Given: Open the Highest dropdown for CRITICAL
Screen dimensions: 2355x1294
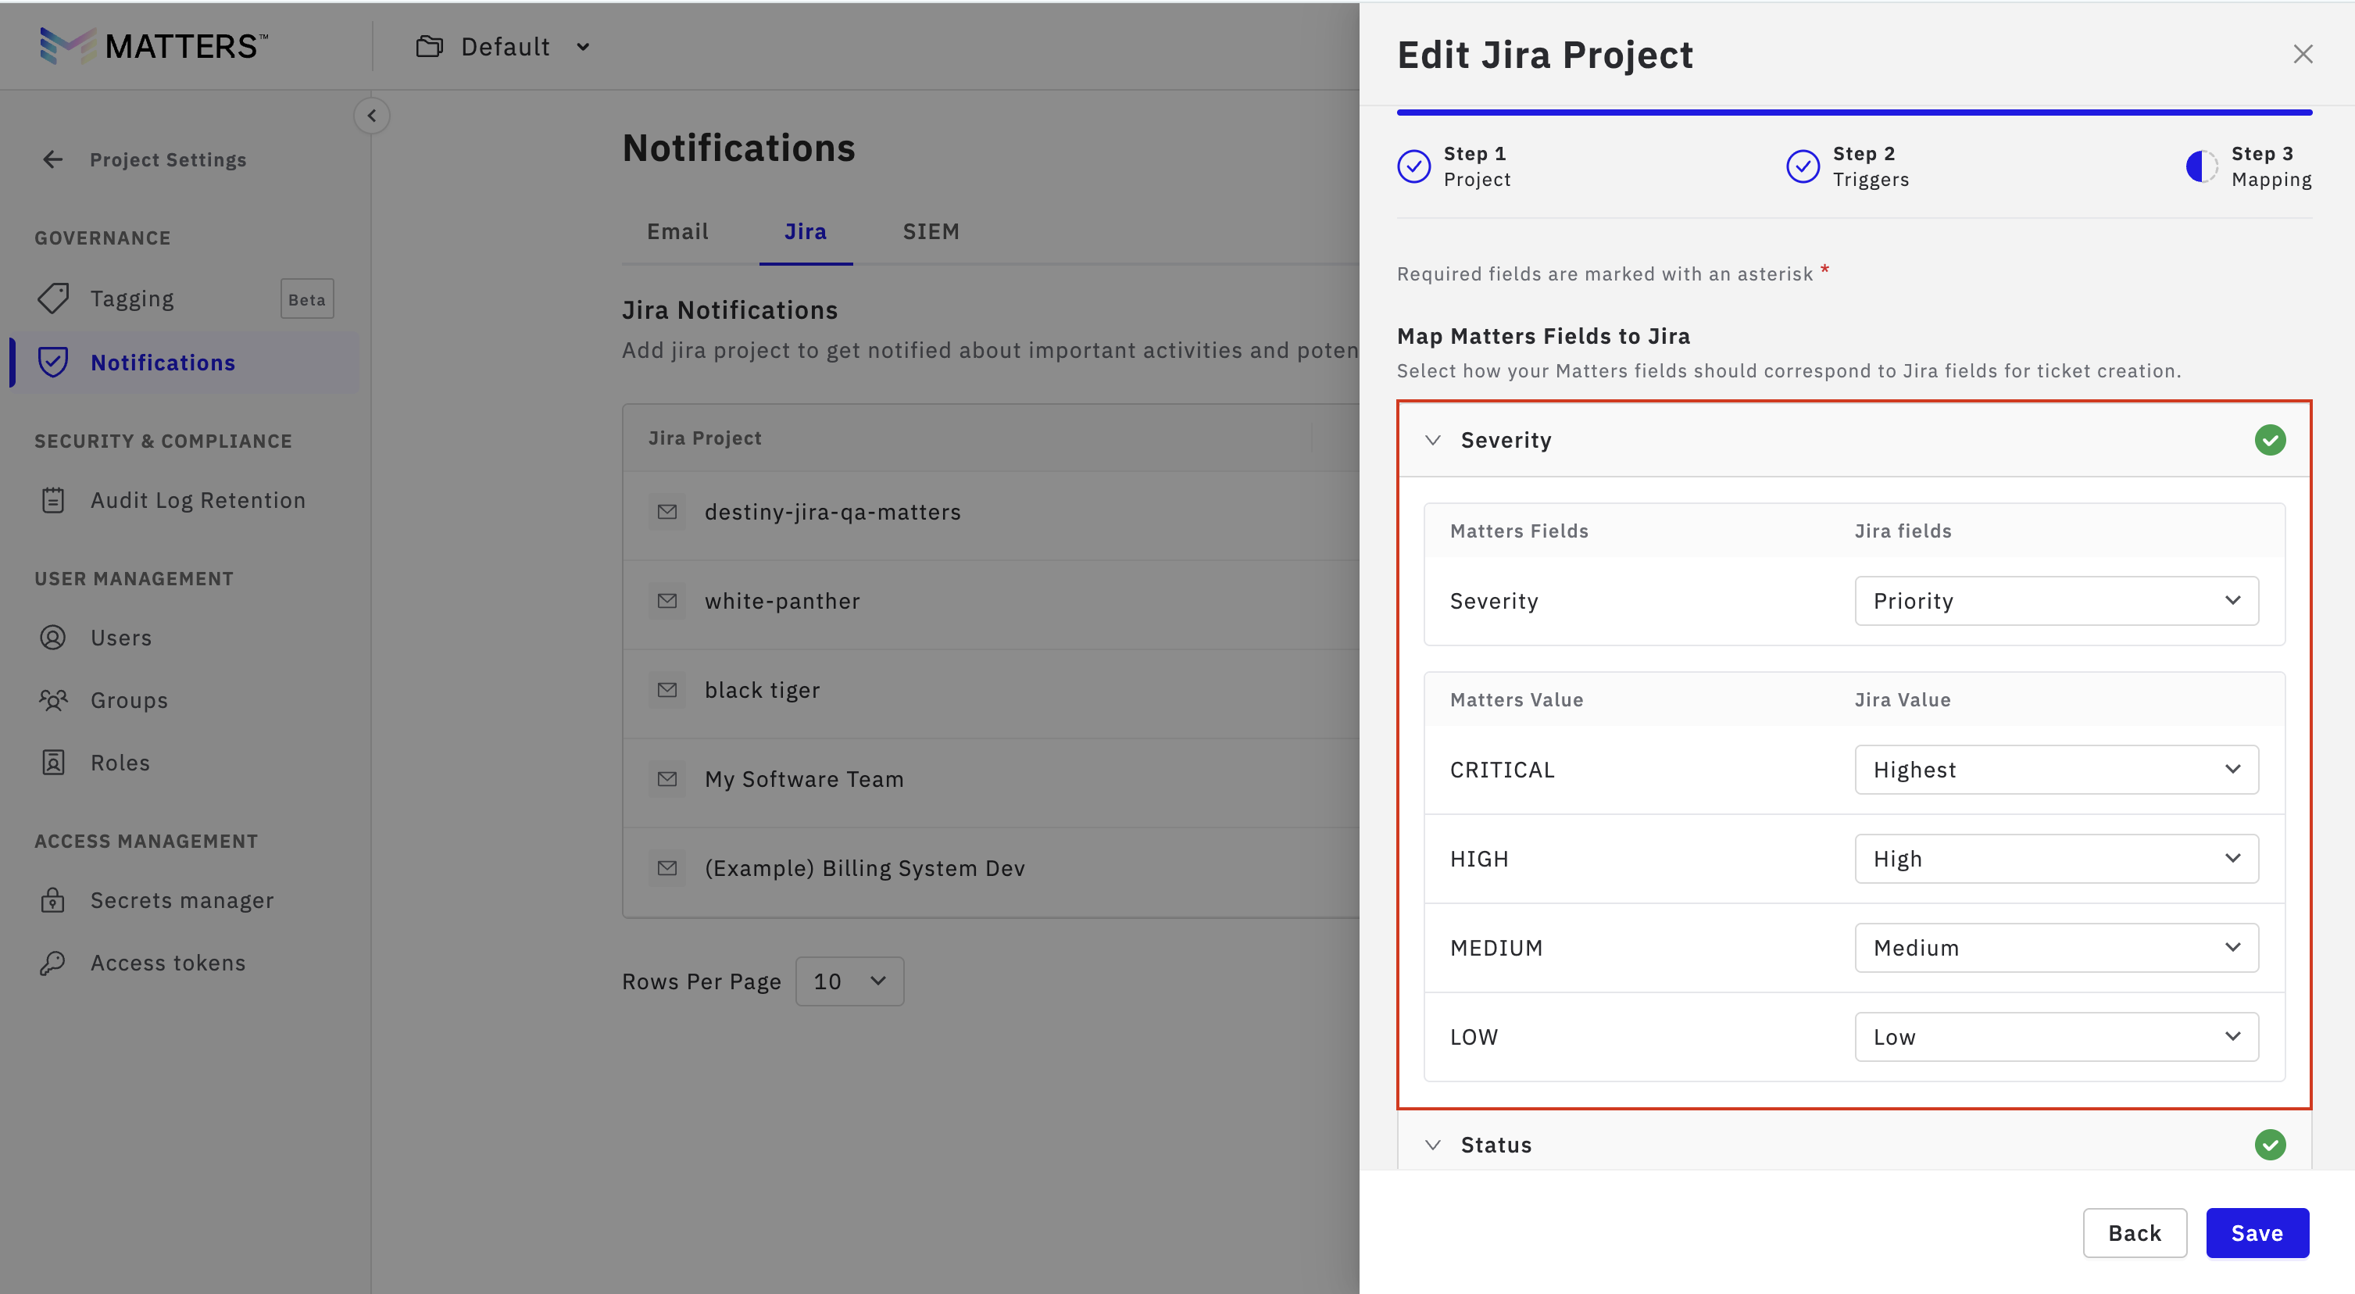Looking at the screenshot, I should click(x=2056, y=769).
